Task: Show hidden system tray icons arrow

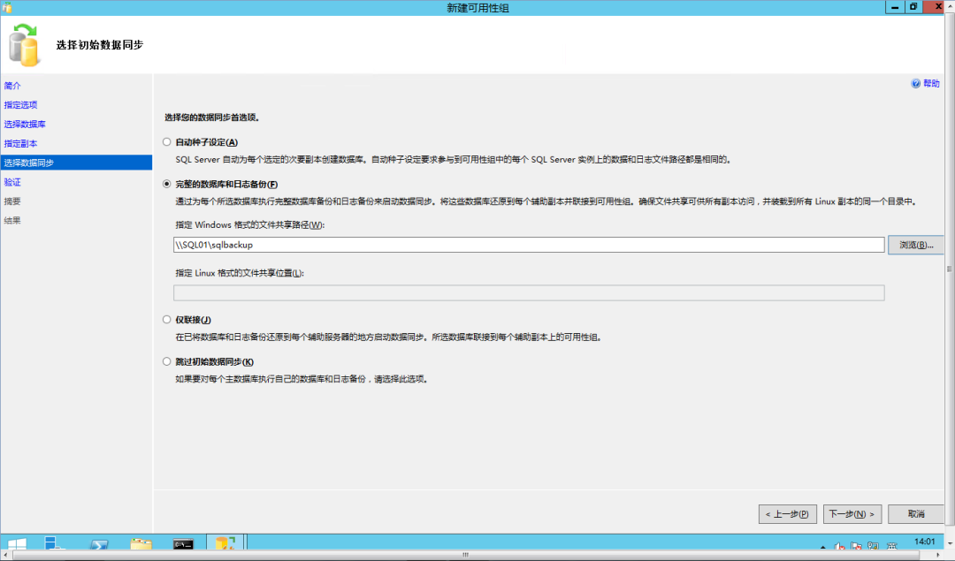Action: point(823,546)
